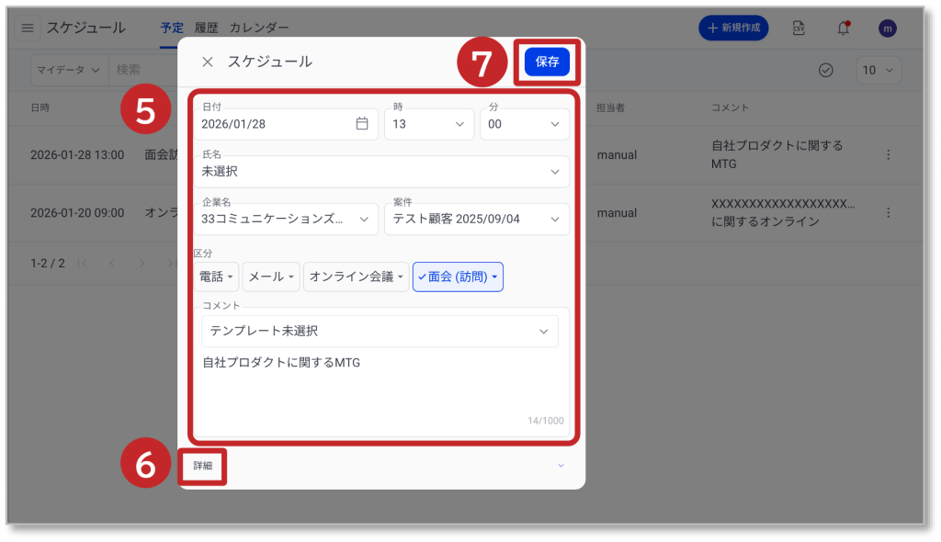Click the 保存 save button

(x=547, y=62)
